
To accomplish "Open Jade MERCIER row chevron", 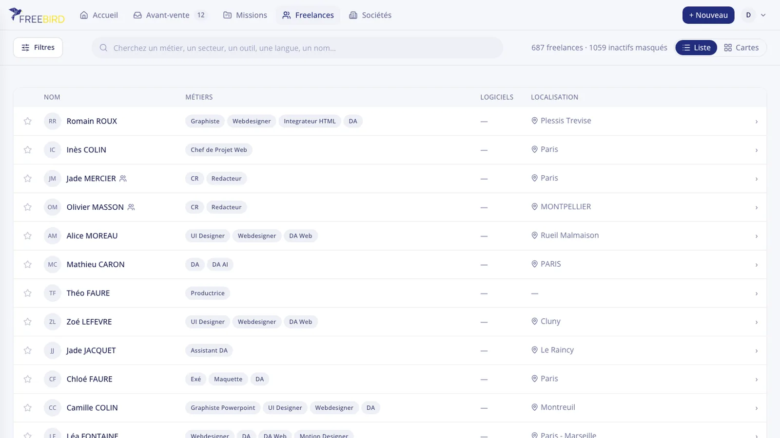I will (x=756, y=179).
